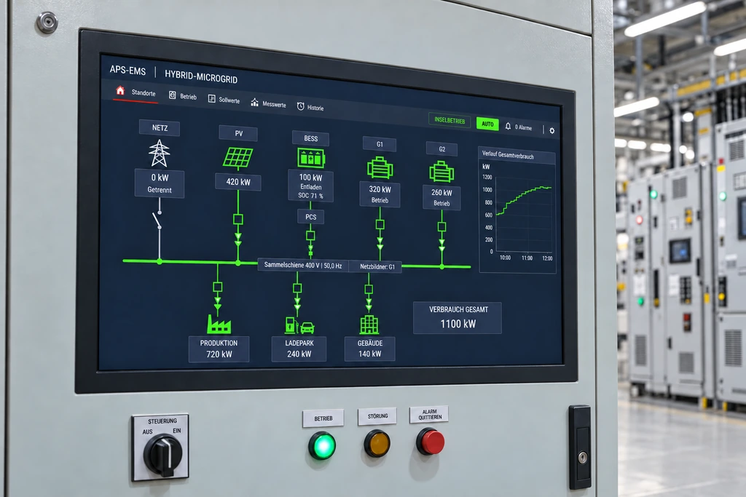Select the building icon for Gebäude

point(369,325)
